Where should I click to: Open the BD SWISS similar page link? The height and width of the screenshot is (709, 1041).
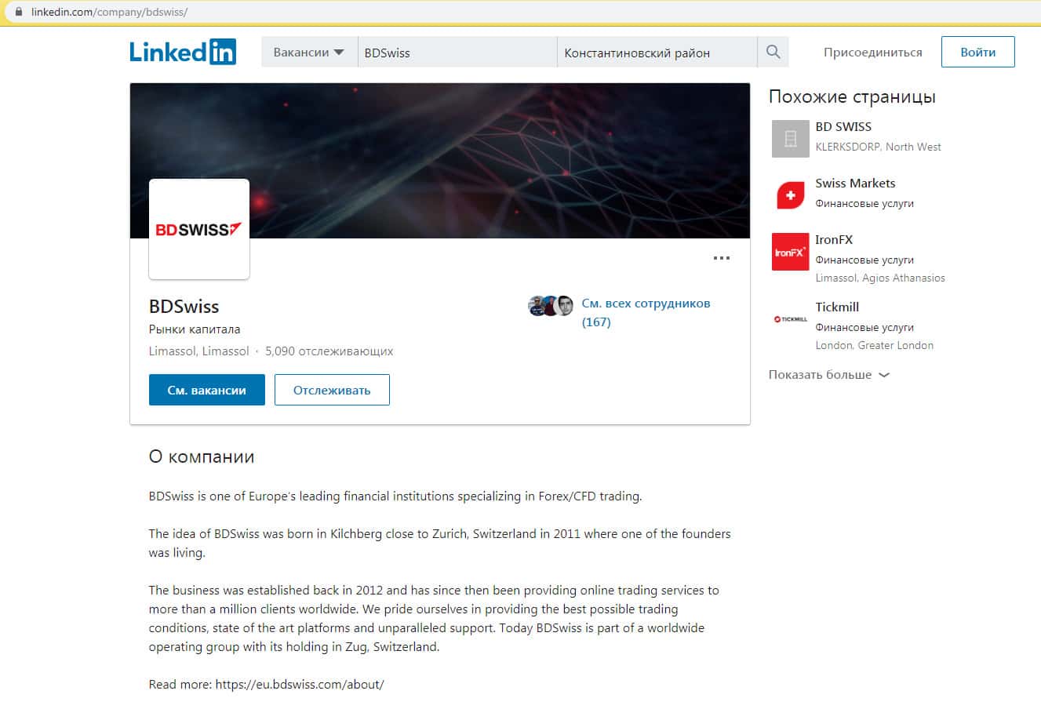pyautogui.click(x=843, y=126)
